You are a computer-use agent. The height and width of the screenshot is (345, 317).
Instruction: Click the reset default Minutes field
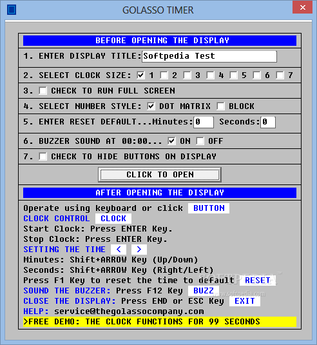204,122
